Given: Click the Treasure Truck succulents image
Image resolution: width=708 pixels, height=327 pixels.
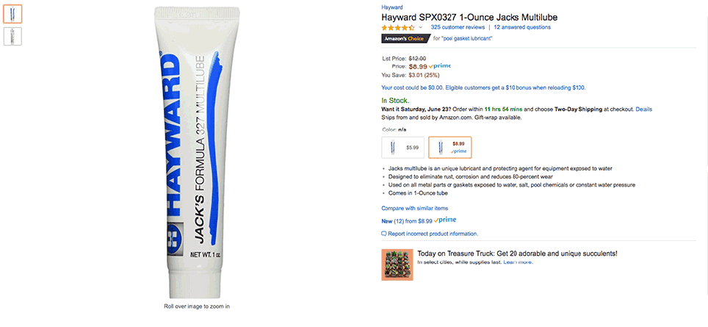Looking at the screenshot, I should pyautogui.click(x=397, y=265).
